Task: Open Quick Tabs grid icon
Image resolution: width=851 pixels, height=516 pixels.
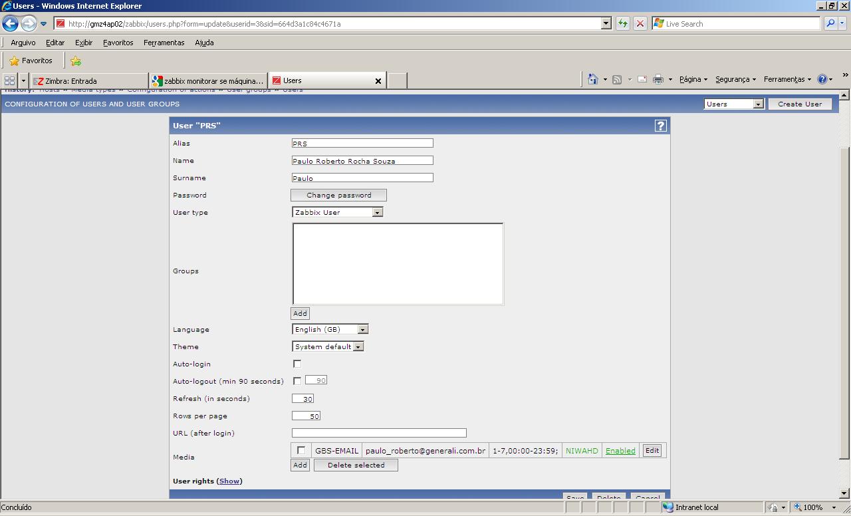Action: pos(10,80)
